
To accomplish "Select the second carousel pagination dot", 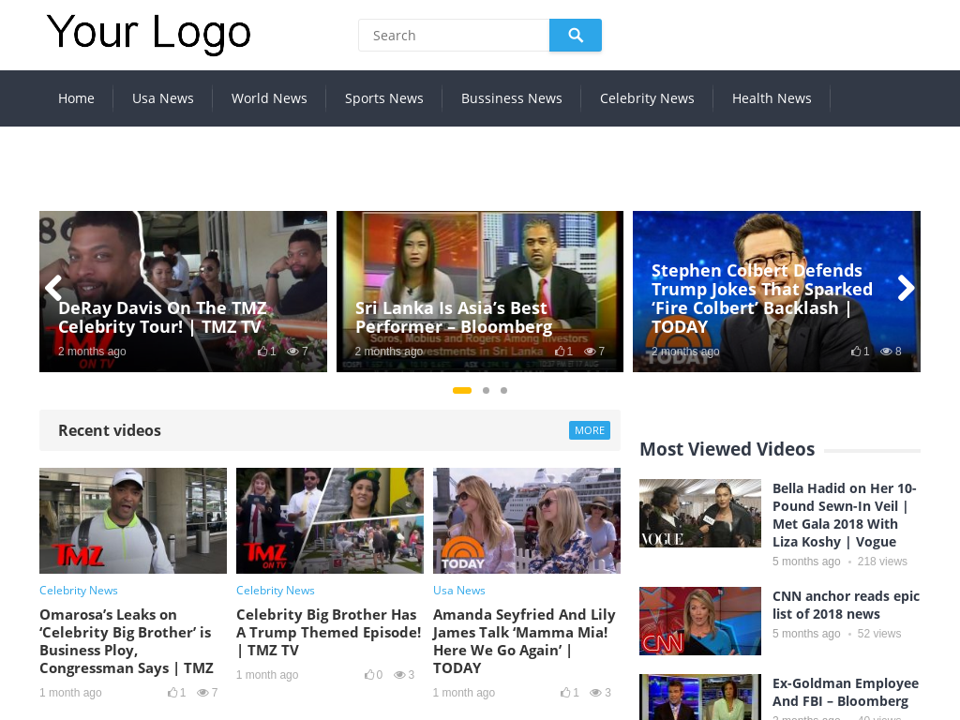I will coord(486,390).
